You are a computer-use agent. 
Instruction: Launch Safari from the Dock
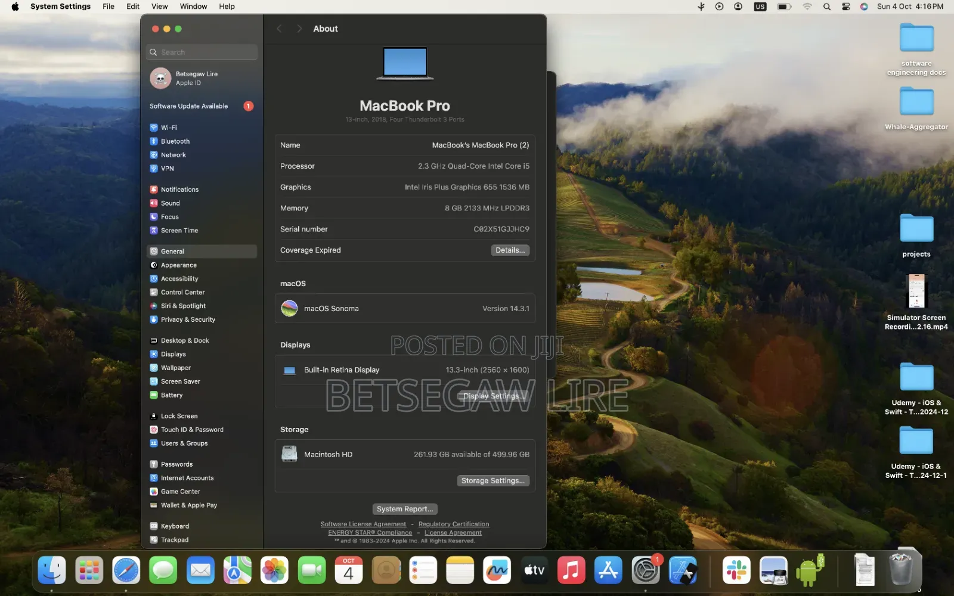pos(126,571)
